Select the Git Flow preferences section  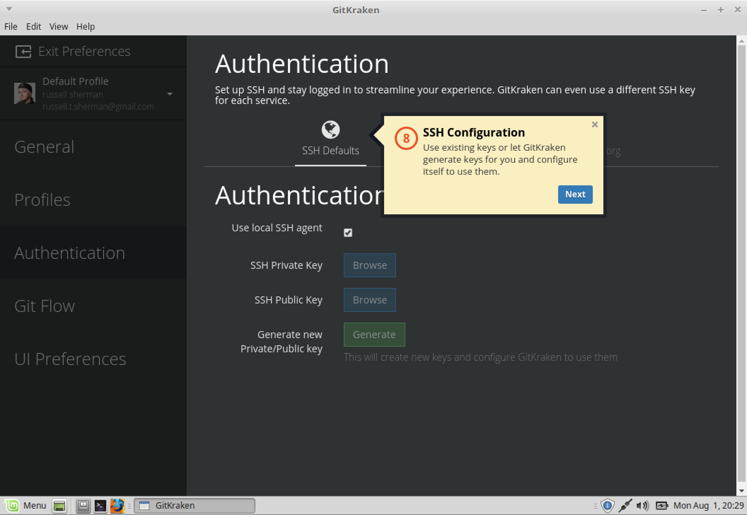[93, 306]
